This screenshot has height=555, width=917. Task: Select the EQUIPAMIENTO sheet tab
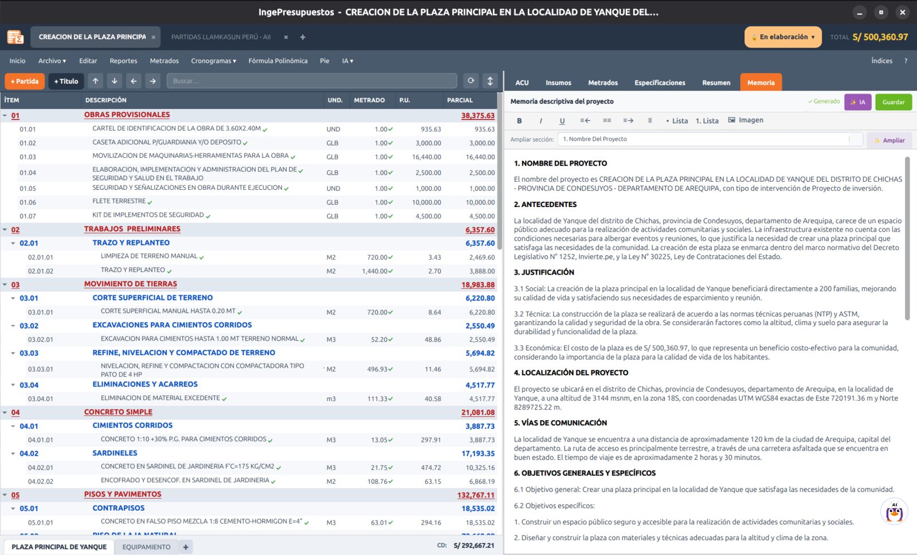pos(146,547)
